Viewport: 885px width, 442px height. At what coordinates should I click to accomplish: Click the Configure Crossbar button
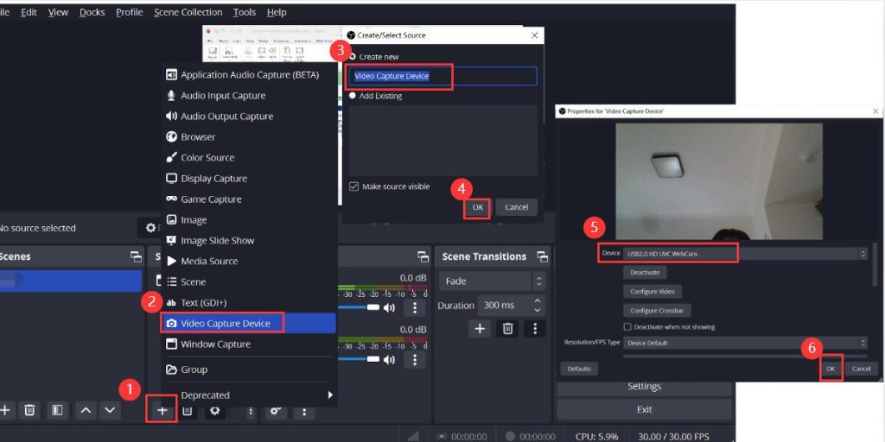click(x=657, y=311)
